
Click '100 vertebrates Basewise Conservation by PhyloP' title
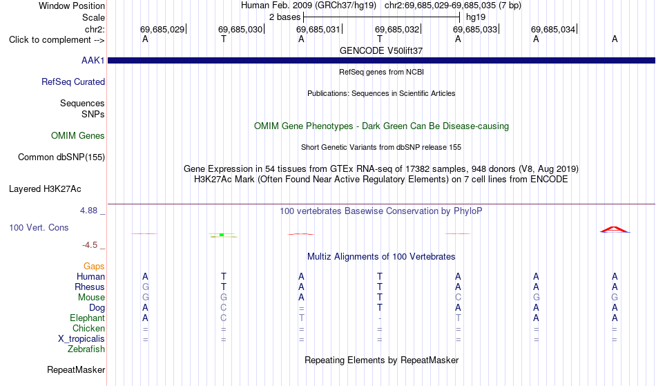(x=381, y=211)
